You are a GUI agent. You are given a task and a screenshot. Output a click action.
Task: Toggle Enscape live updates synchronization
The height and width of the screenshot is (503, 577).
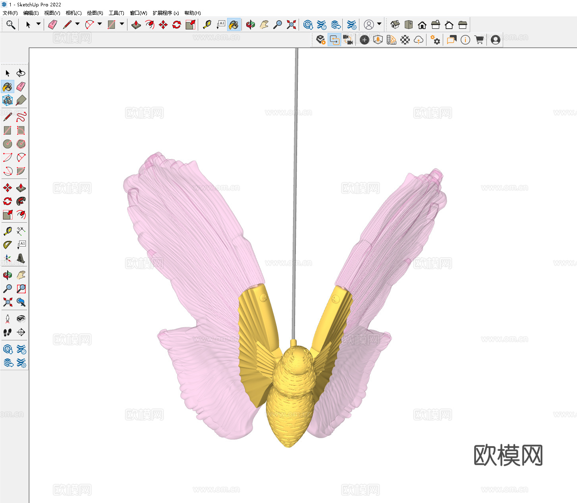point(335,40)
